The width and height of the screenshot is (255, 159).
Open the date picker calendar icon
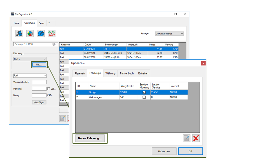point(54,44)
